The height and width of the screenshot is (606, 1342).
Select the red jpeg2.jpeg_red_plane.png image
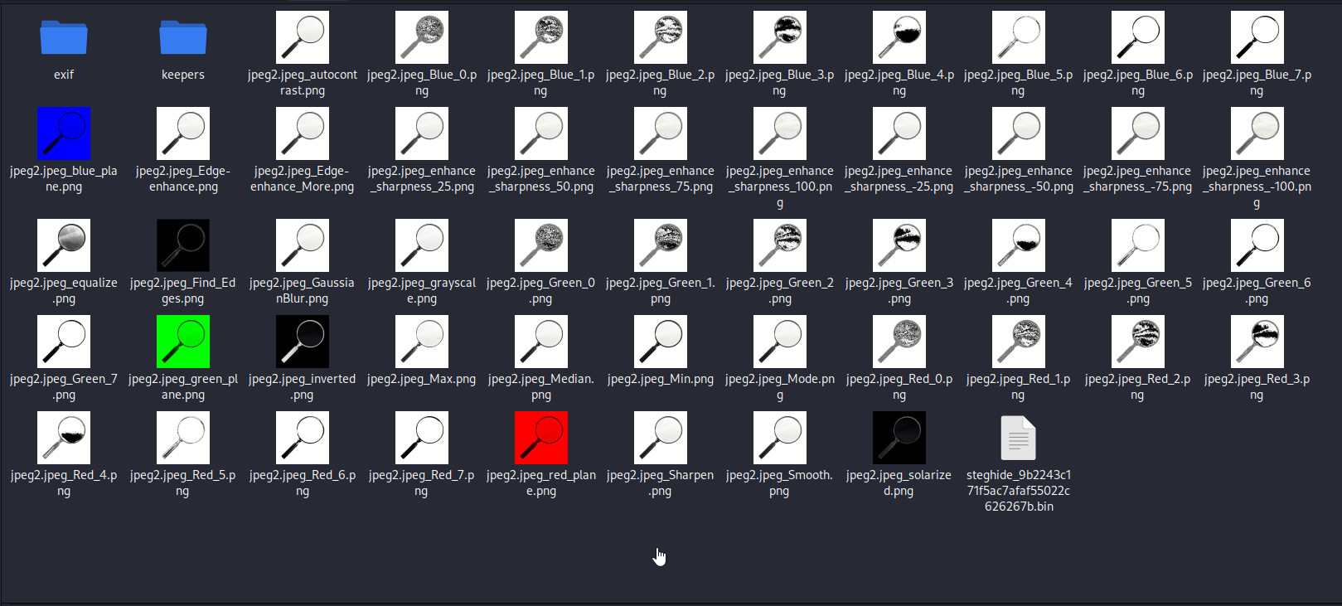pos(541,438)
